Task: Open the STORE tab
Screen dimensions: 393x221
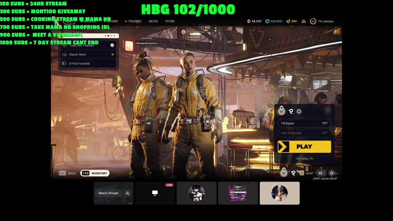Action: pyautogui.click(x=170, y=21)
